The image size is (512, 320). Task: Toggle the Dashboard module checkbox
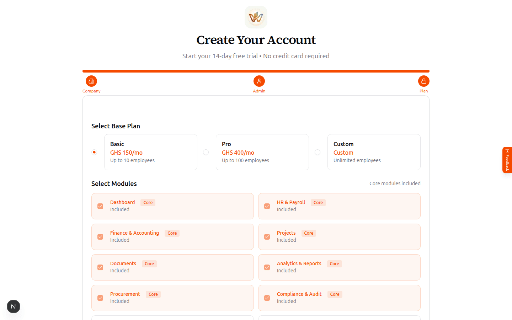(x=100, y=206)
